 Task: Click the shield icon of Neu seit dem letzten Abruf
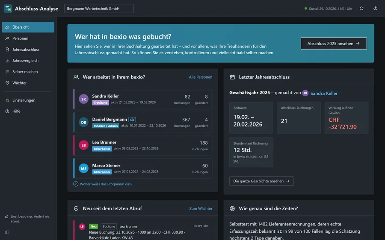pos(76,208)
